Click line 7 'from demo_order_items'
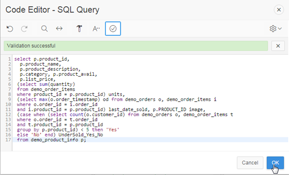 tap(46, 89)
